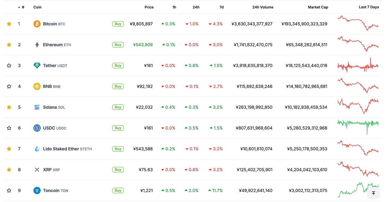Open the BNB coin link
This screenshot has height=202, width=386.
[52, 86]
